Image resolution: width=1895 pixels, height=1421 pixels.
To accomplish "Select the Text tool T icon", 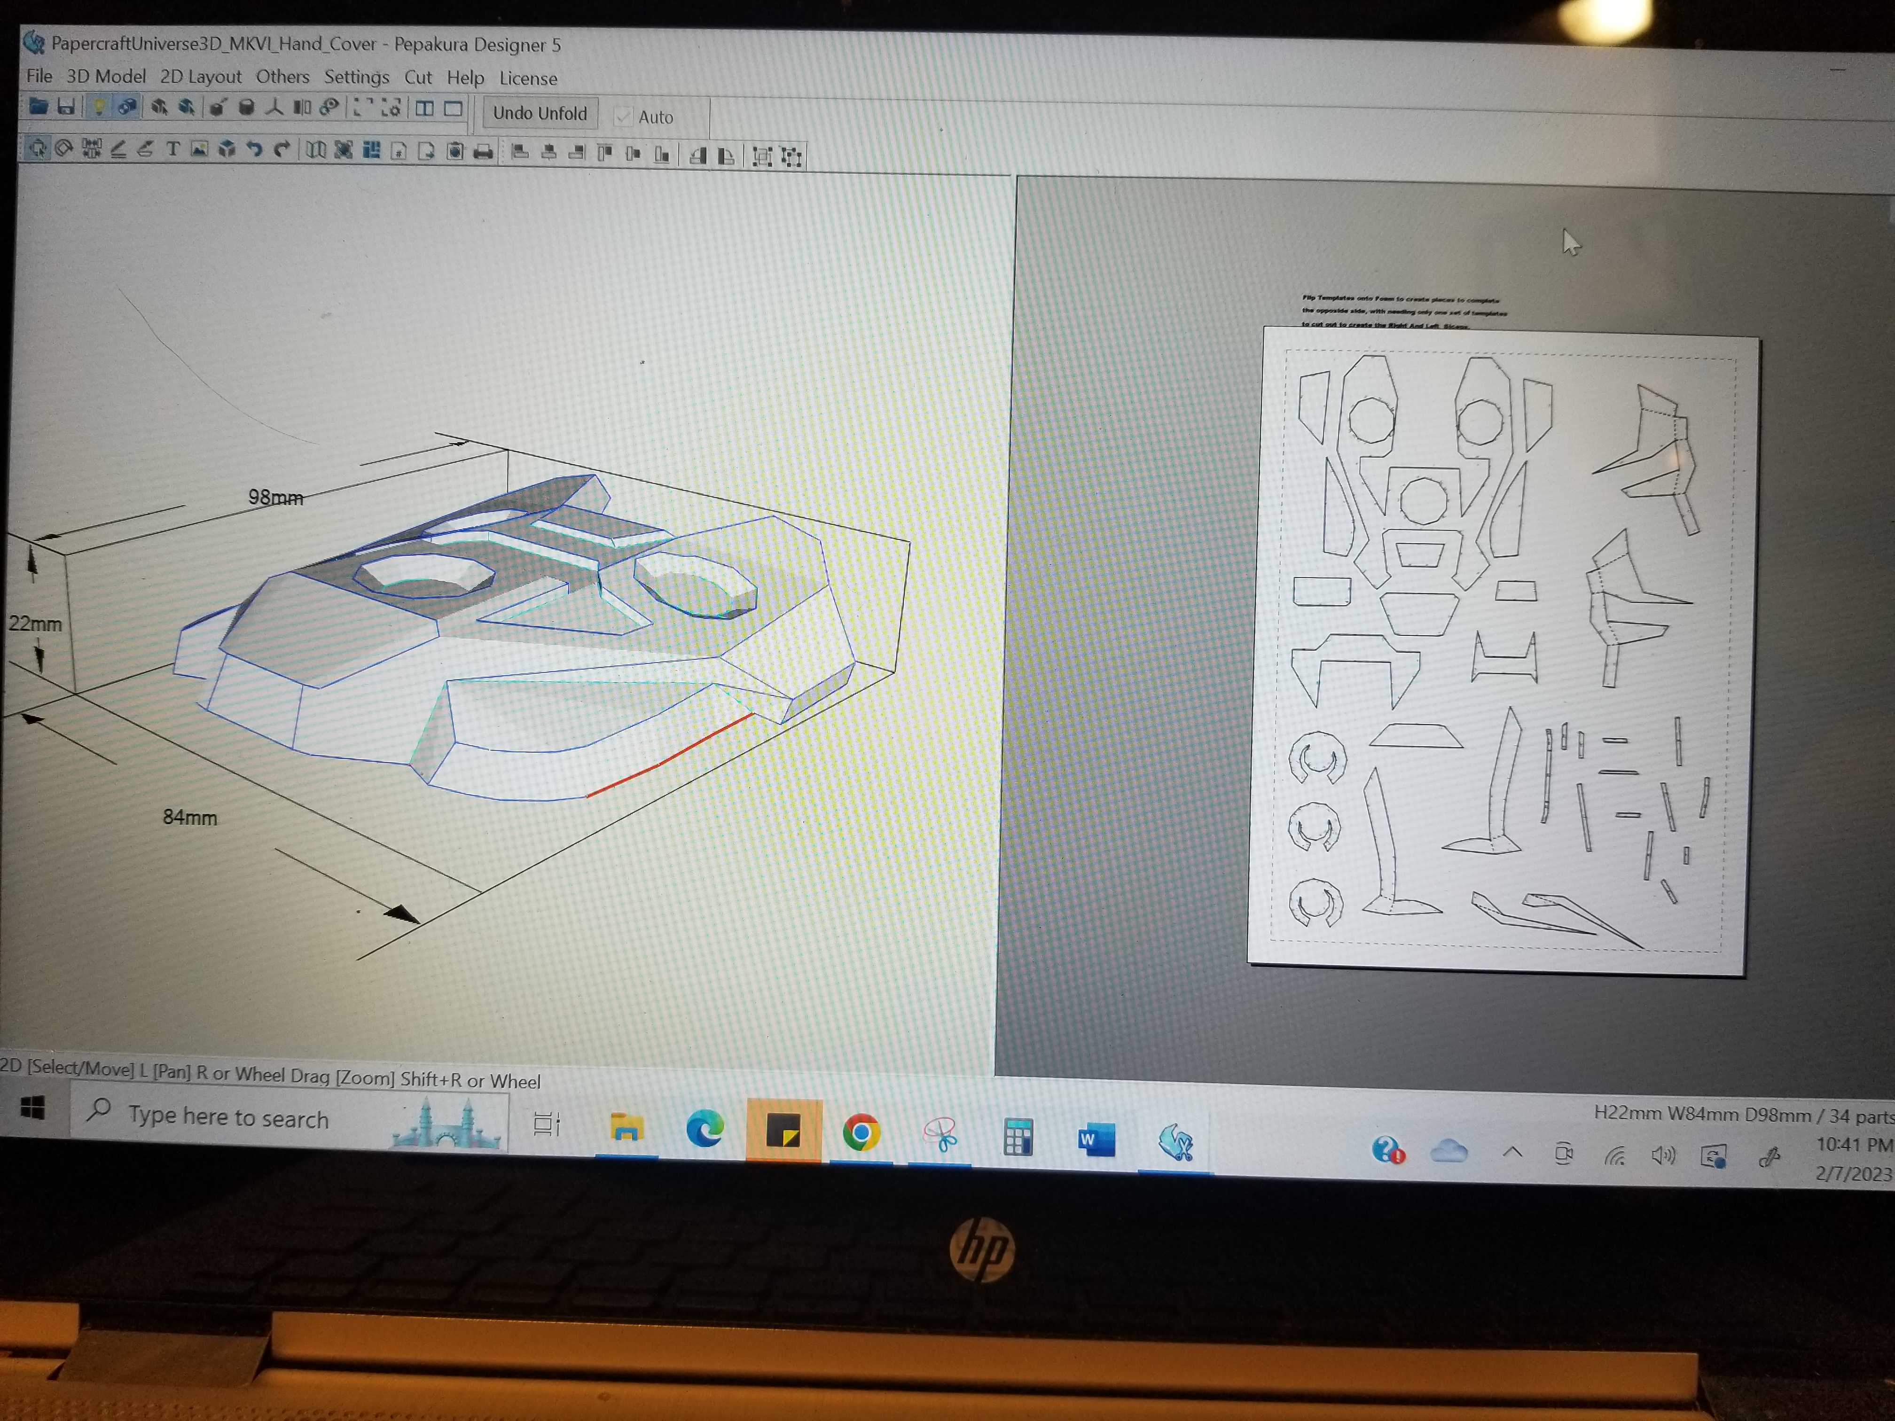I will (173, 150).
